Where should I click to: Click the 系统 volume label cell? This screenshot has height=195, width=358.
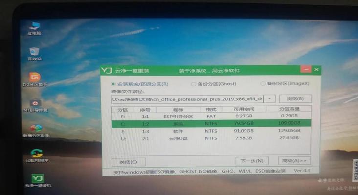(179, 124)
